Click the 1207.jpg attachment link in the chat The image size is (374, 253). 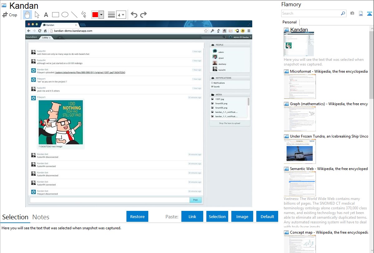(90, 72)
